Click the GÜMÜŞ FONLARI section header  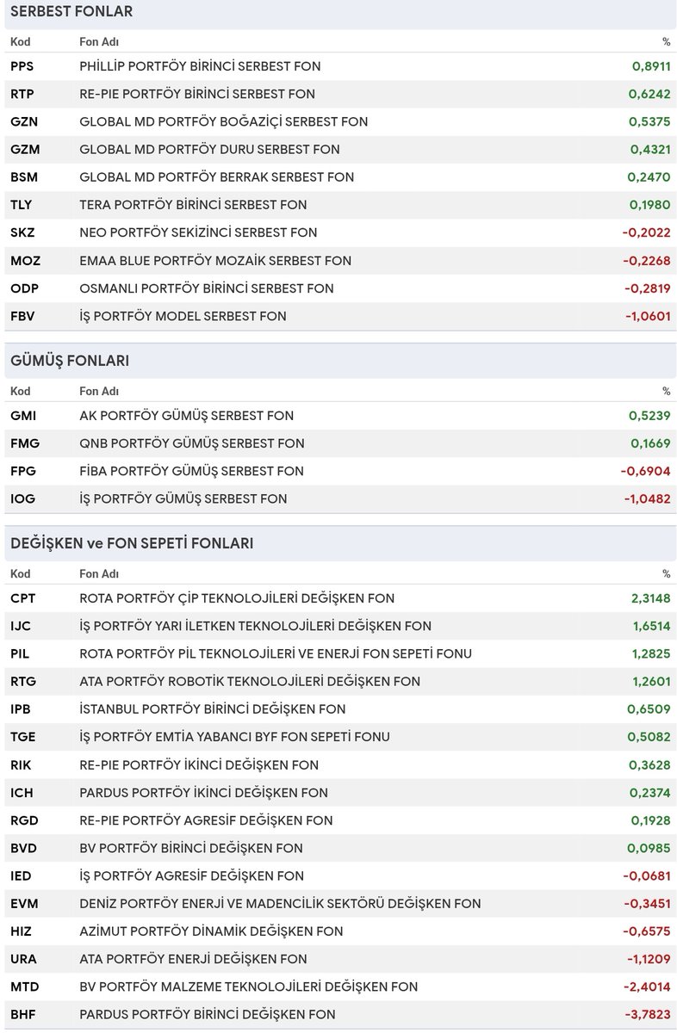pyautogui.click(x=70, y=361)
